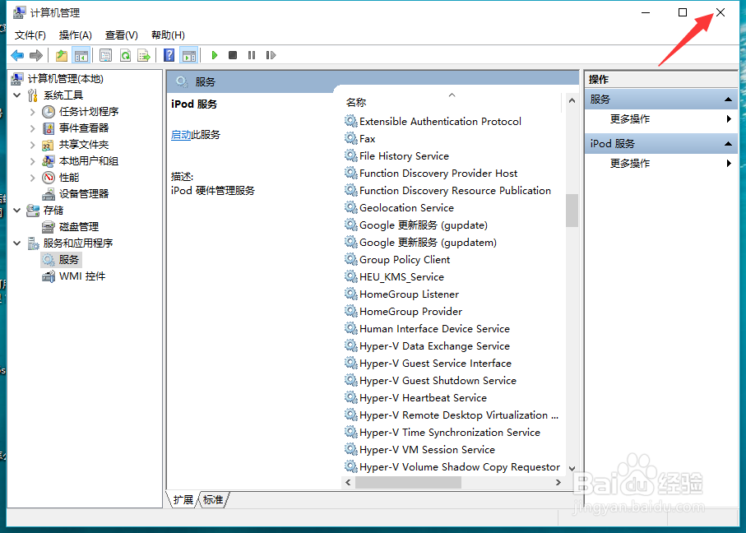Click the 启动 link to start service
Image resolution: width=746 pixels, height=533 pixels.
pyautogui.click(x=181, y=135)
